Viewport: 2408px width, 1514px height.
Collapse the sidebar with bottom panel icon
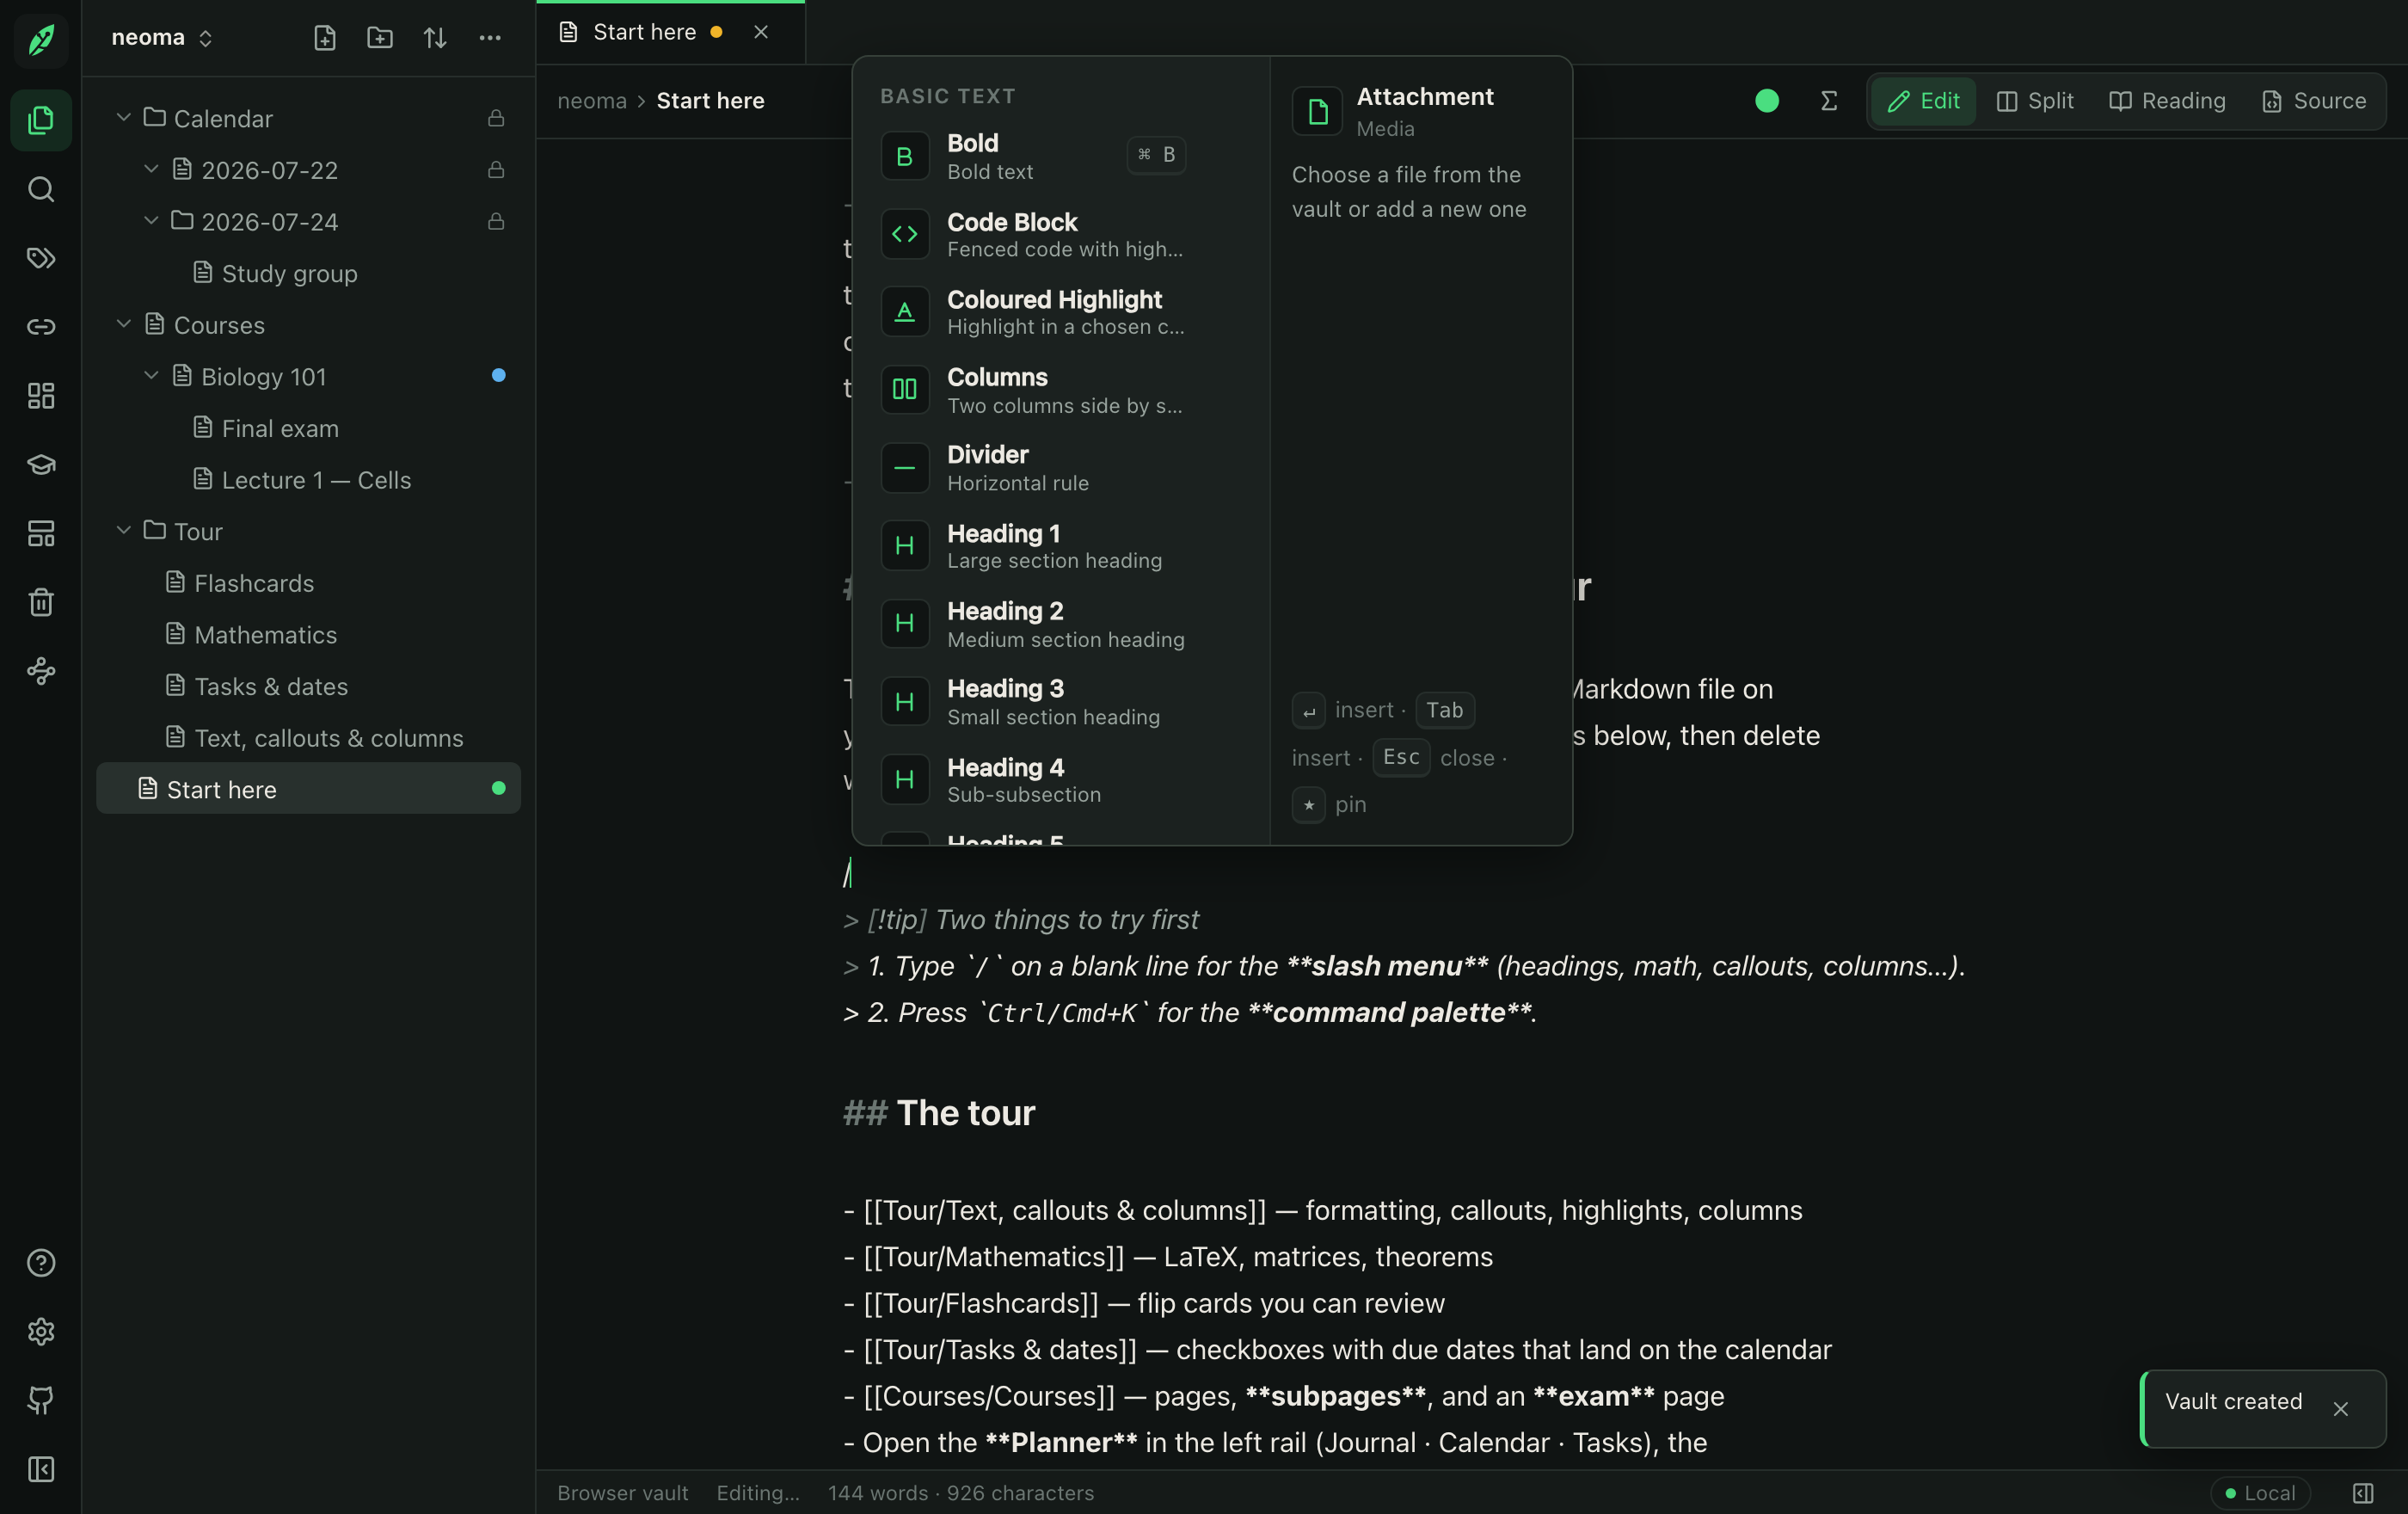click(x=41, y=1469)
